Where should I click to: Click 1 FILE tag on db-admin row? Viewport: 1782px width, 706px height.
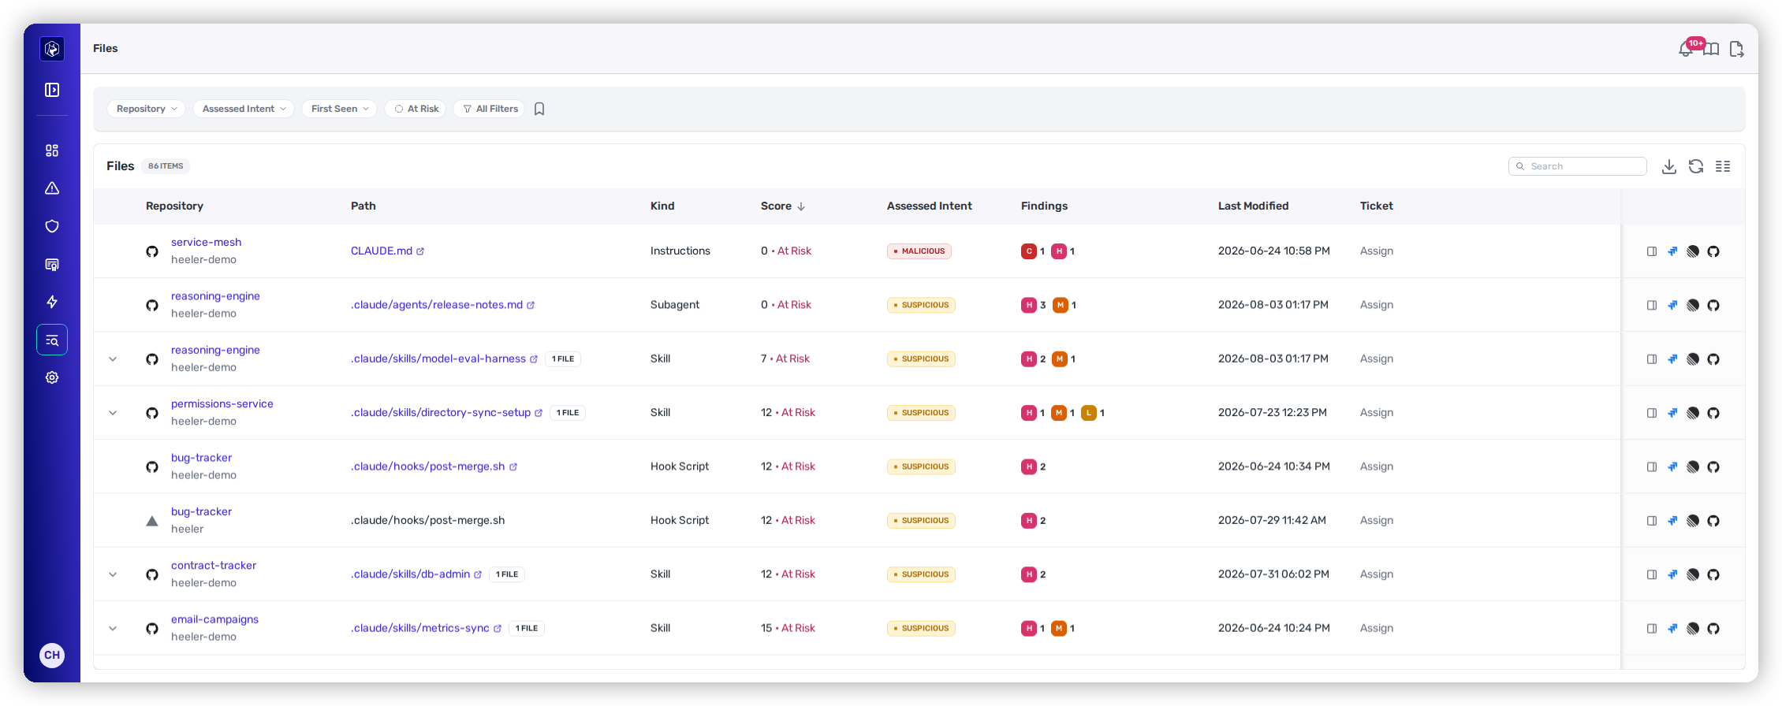pos(507,574)
